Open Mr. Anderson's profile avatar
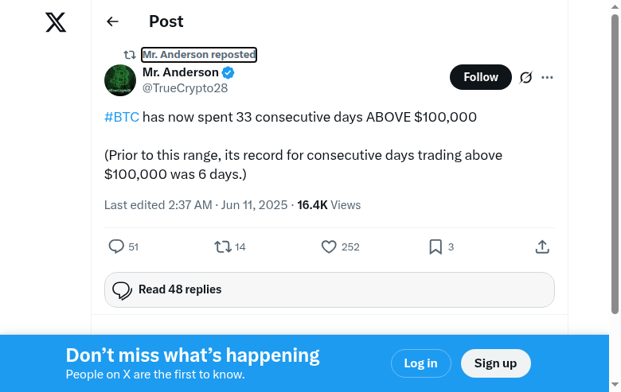This screenshot has height=392, width=621. pos(120,80)
